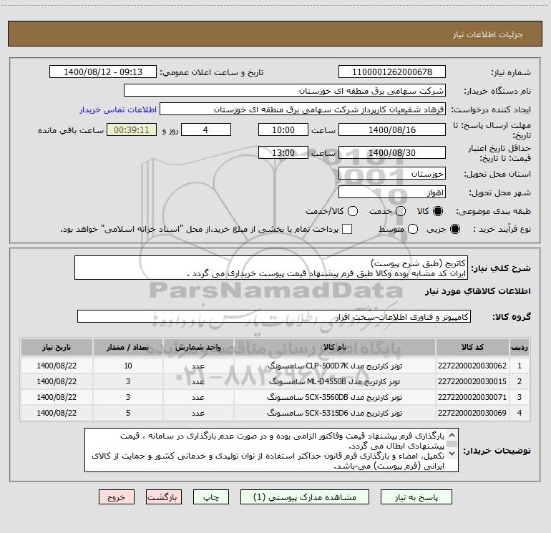Click the چاپ print button
Screen dimensions: 551x533
point(211,497)
